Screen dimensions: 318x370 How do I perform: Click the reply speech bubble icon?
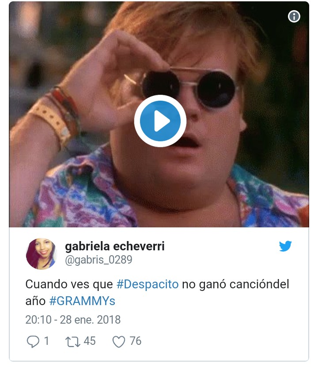pos(33,341)
